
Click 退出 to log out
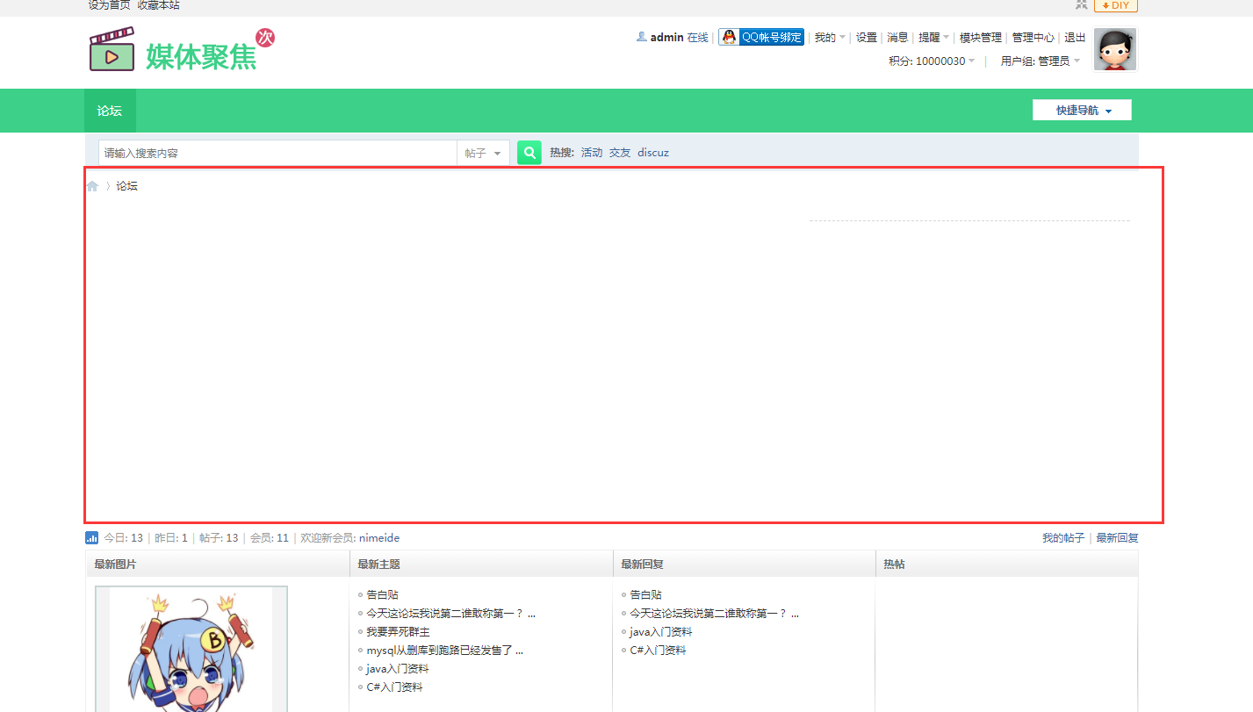pos(1075,38)
